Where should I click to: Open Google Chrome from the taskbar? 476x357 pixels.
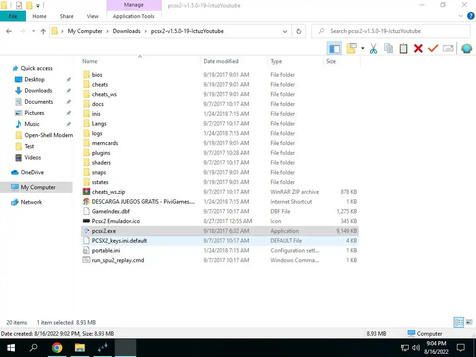pos(57,348)
